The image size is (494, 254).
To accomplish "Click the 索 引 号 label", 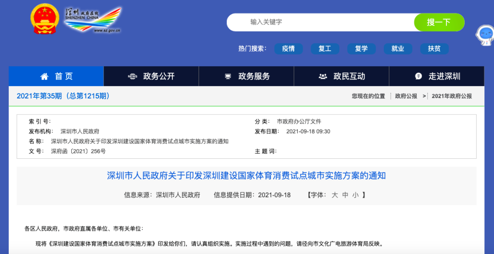I will (40, 121).
